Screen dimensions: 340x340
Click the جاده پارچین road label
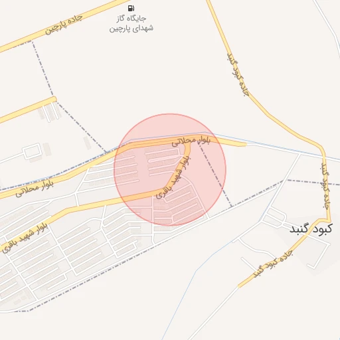click(x=64, y=25)
